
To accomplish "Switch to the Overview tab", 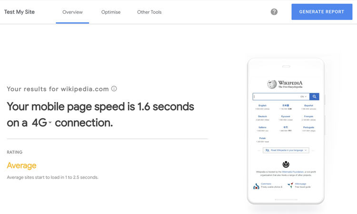I will click(72, 12).
